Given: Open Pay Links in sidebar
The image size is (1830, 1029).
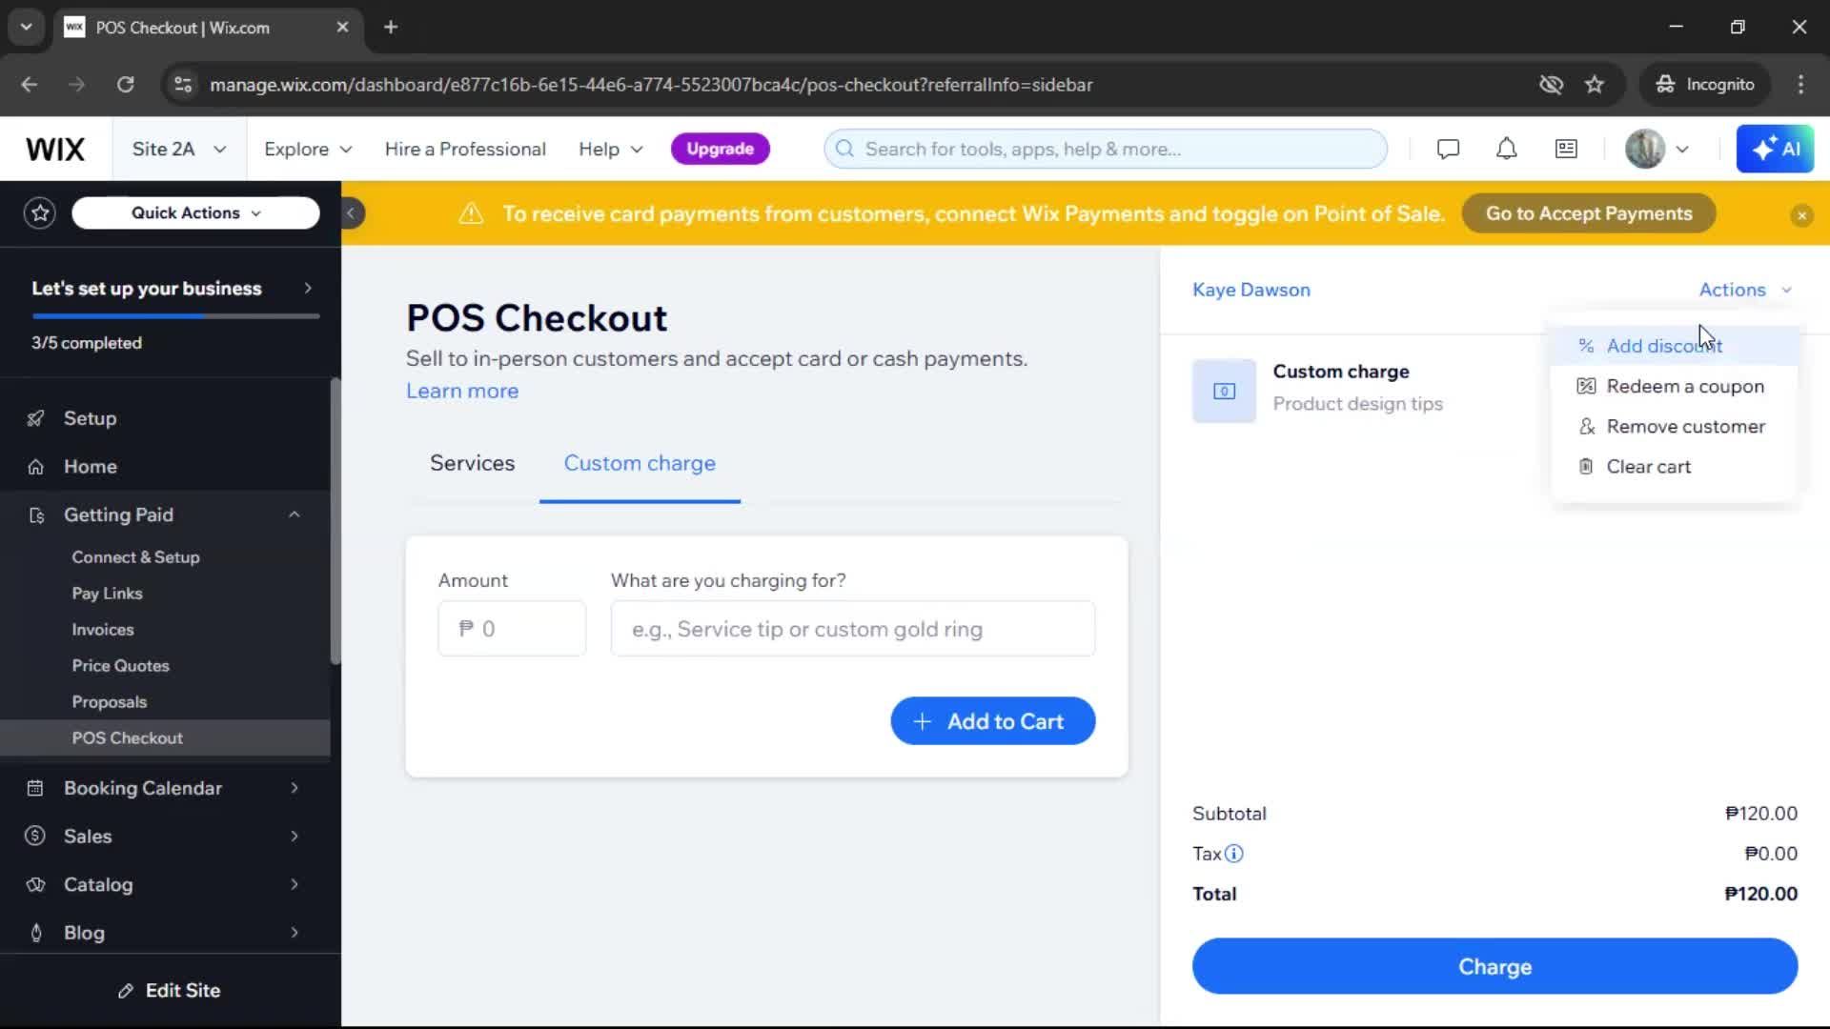Looking at the screenshot, I should point(107,594).
